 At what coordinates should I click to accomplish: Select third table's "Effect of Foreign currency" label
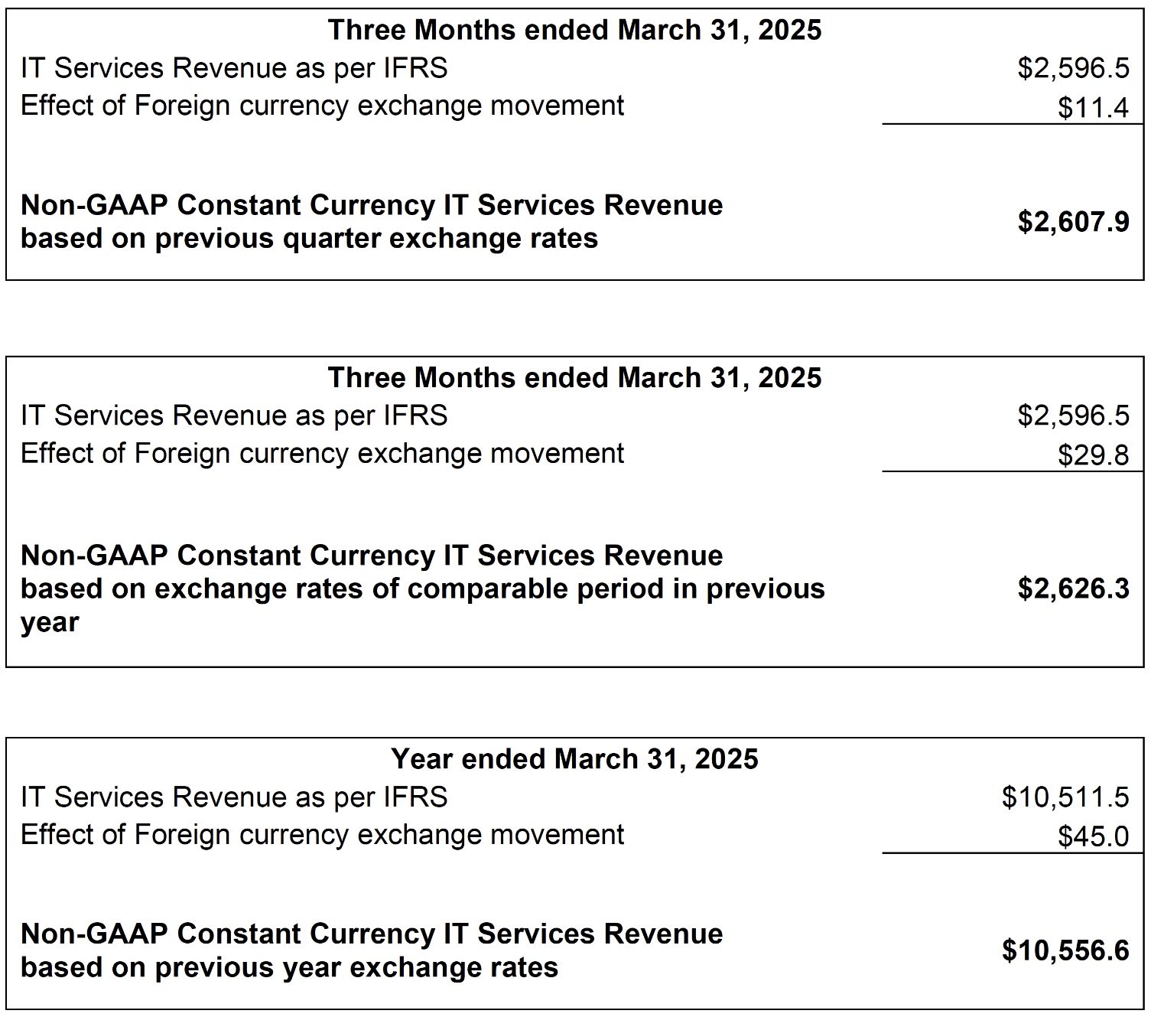322,834
